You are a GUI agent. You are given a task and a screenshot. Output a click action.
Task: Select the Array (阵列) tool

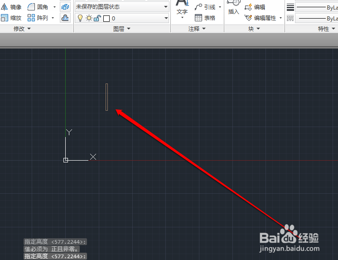pyautogui.click(x=38, y=18)
